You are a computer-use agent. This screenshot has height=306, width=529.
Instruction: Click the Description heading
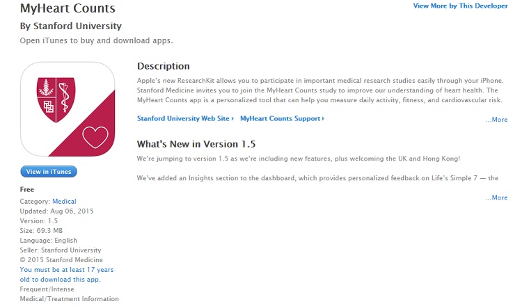tap(164, 66)
